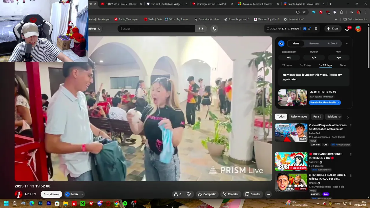
Task: Switch to AI Coach tab
Action: (332, 43)
